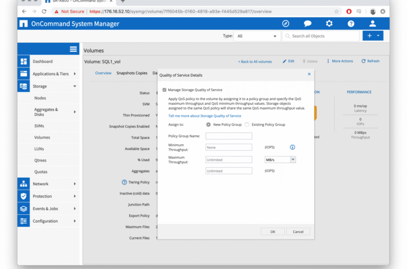Expand Applications & Tiers submenu arrow
Viewport: 407px width, 269px height.
pos(75,74)
